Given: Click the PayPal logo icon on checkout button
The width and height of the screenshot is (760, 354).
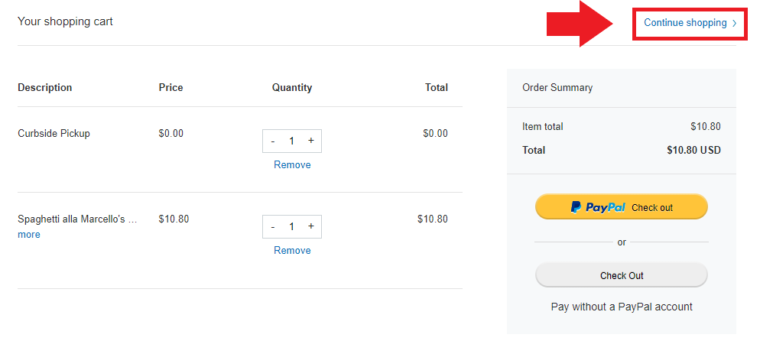Looking at the screenshot, I should (576, 207).
